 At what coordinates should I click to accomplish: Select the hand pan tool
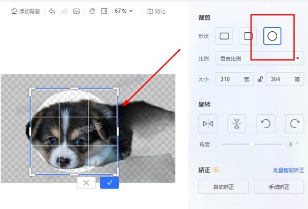point(92,11)
